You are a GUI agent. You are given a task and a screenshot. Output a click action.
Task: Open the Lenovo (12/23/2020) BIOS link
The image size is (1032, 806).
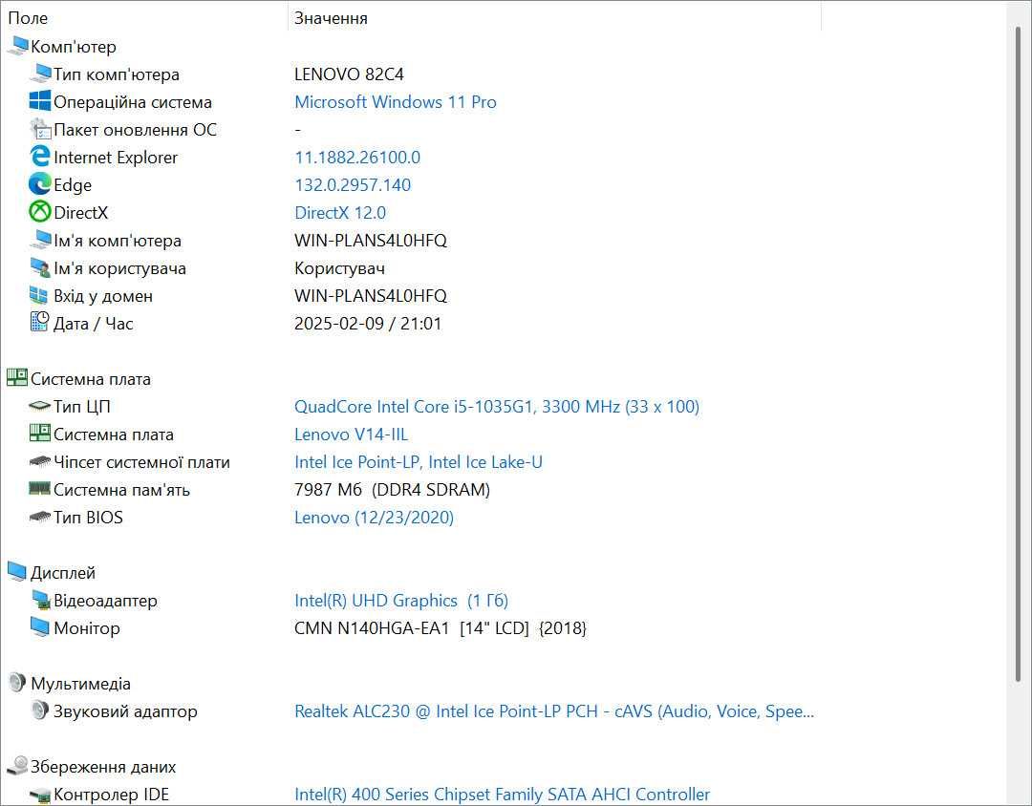coord(374,518)
